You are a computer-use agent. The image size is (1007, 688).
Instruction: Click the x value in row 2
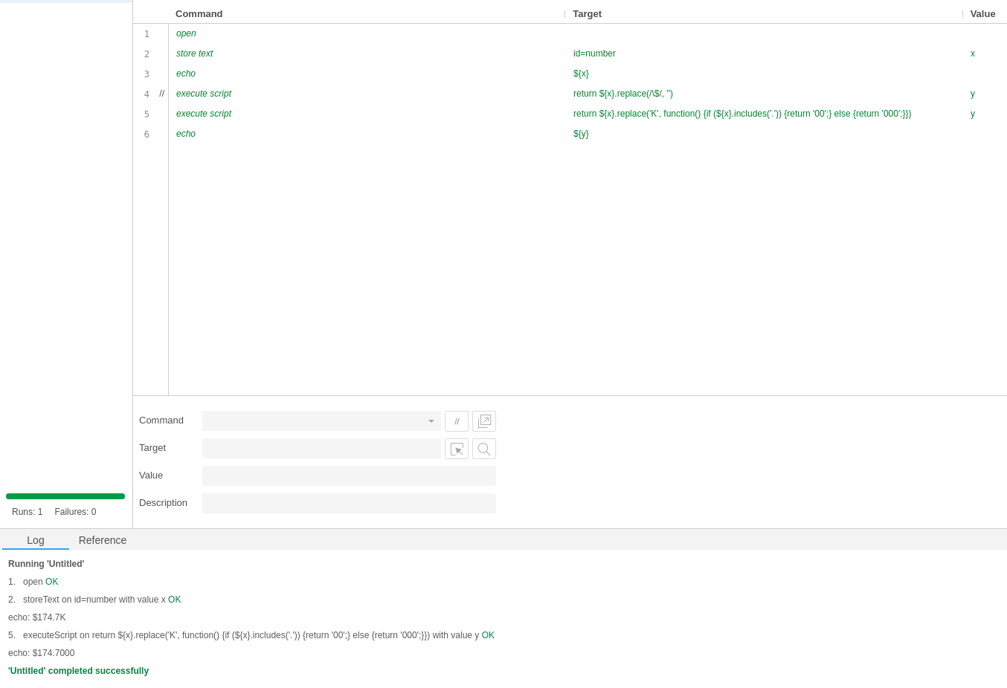coord(973,53)
